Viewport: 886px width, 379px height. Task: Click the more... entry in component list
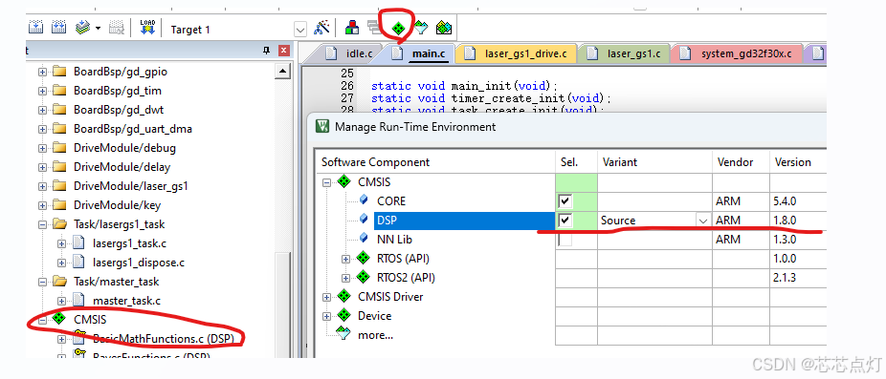pos(375,335)
